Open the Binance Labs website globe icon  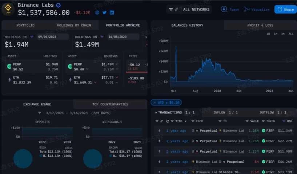pos(97,12)
